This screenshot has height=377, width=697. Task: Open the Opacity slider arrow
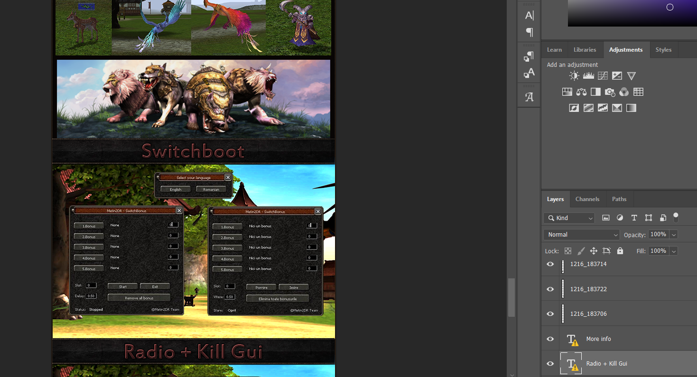point(674,235)
